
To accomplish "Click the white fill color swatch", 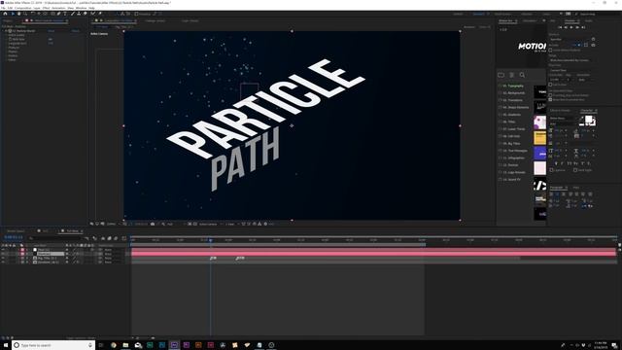I will (x=589, y=119).
